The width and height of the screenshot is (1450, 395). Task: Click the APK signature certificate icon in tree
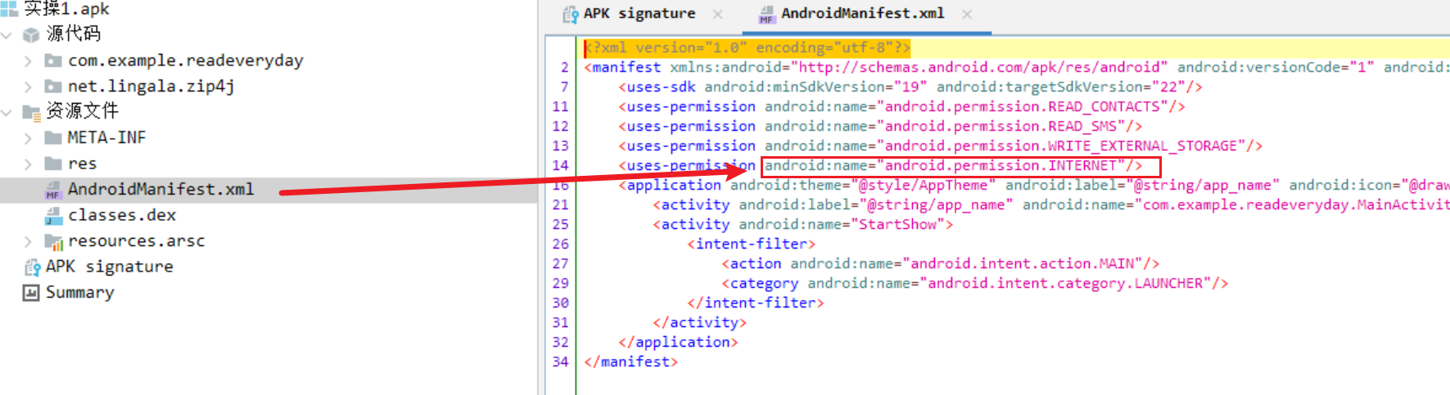tap(32, 267)
